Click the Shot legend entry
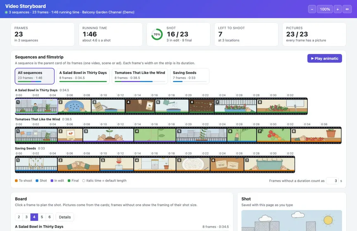357x231 pixels. (41, 181)
